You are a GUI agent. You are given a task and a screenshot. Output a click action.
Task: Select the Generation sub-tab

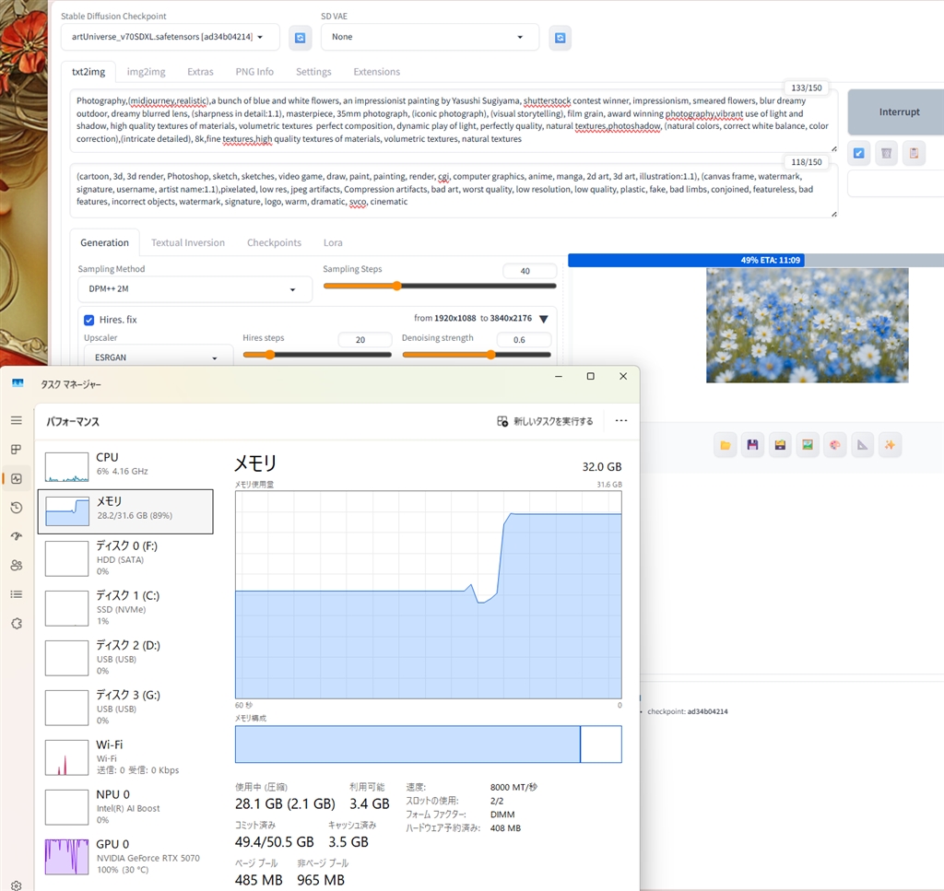coord(105,242)
